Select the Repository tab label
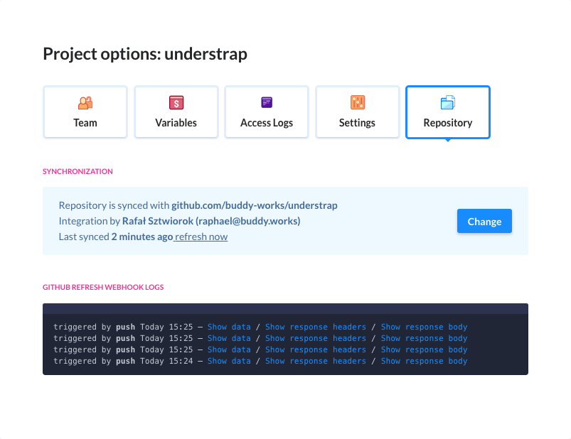Image resolution: width=571 pixels, height=439 pixels. [448, 123]
